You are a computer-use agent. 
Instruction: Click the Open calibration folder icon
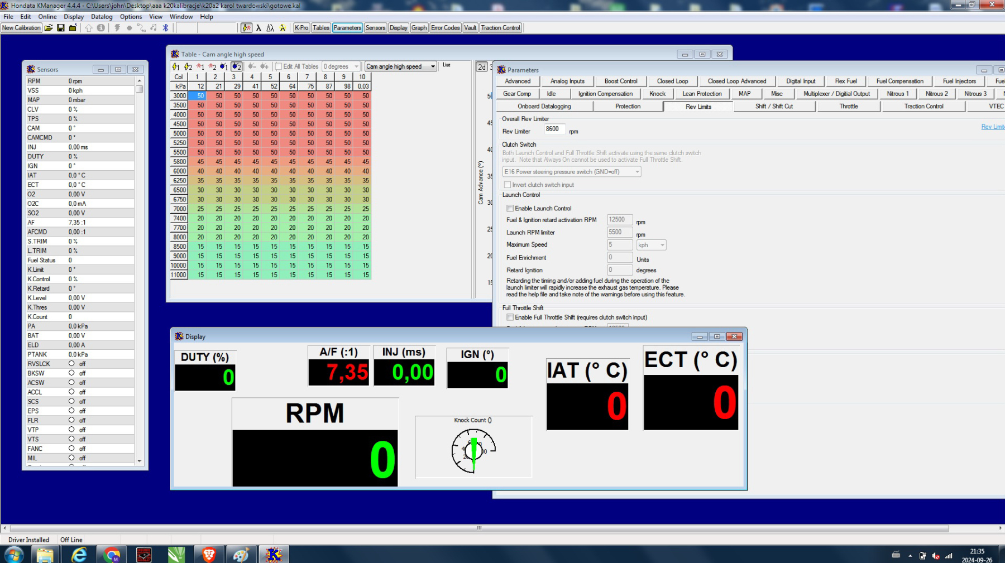click(x=49, y=28)
